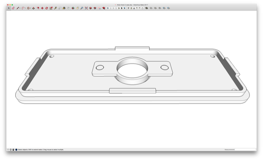Select the Move tool red cross-arrows
This screenshot has width=263, height=160.
click(x=42, y=8)
